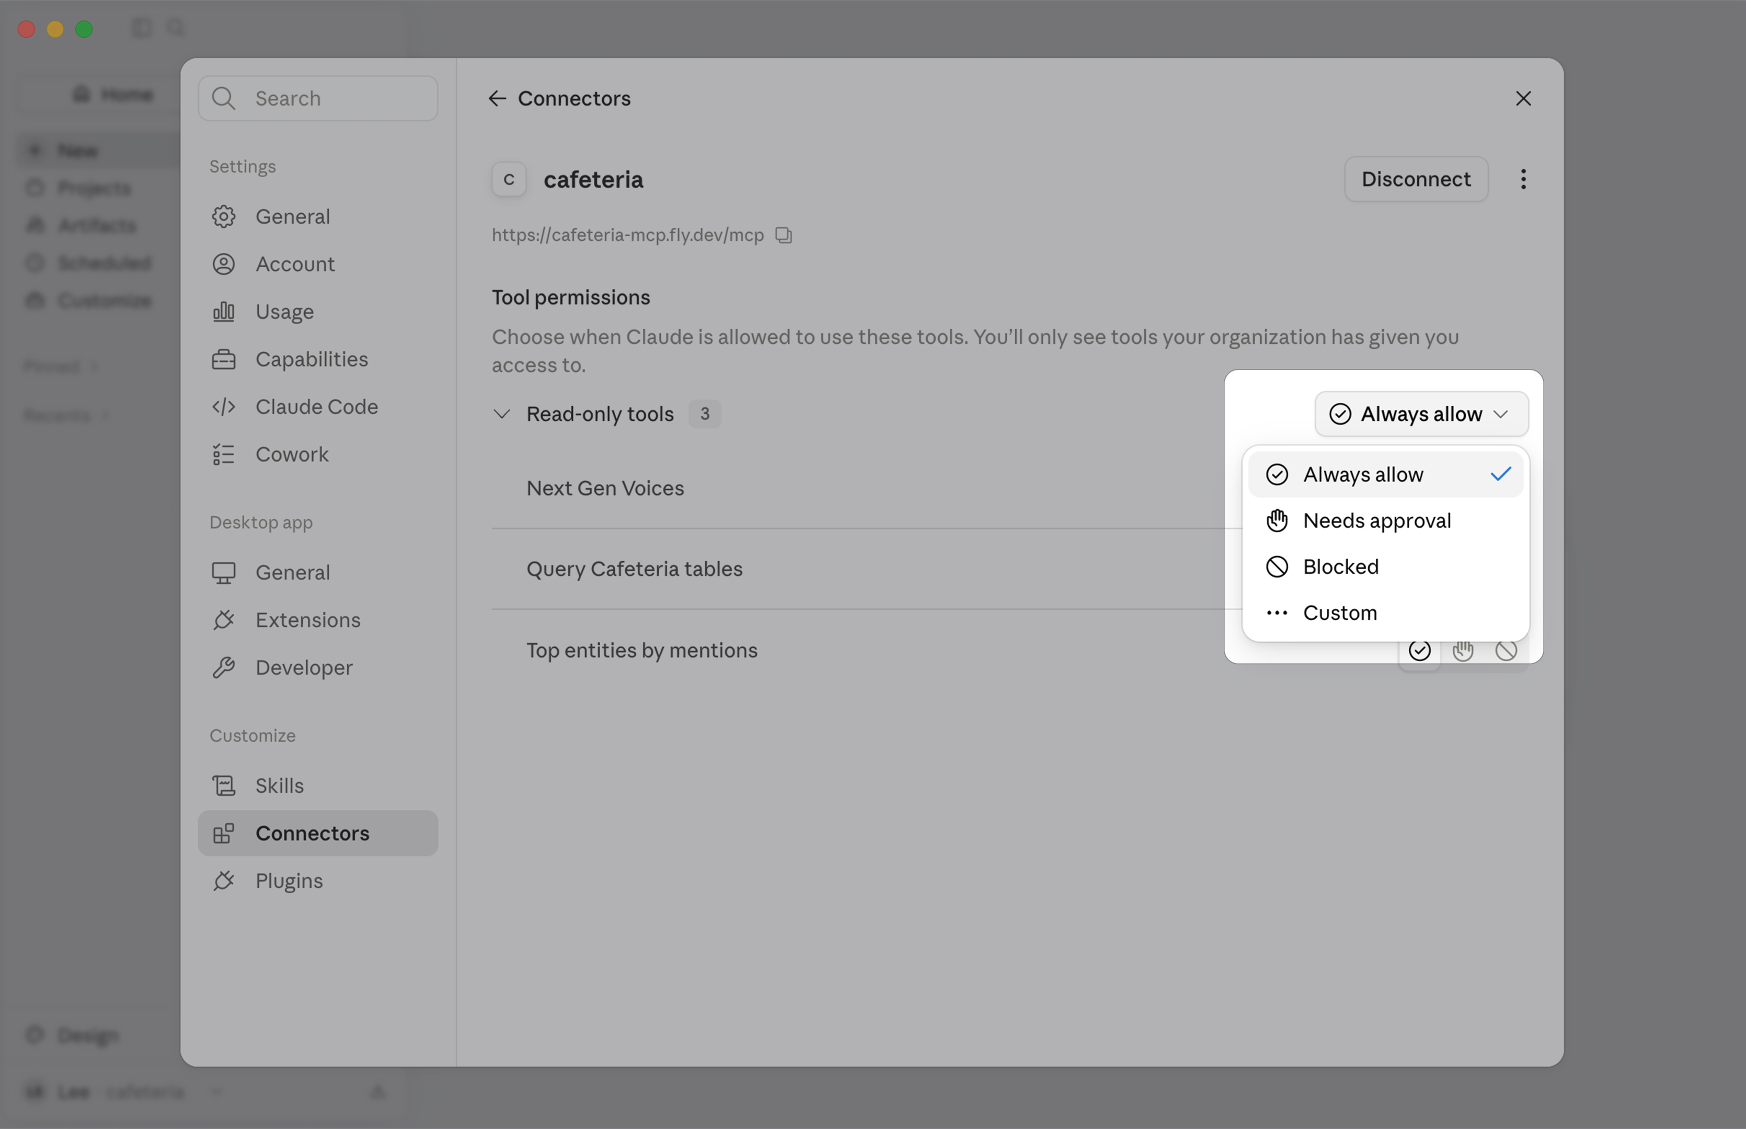Open Extensions settings

point(318,620)
